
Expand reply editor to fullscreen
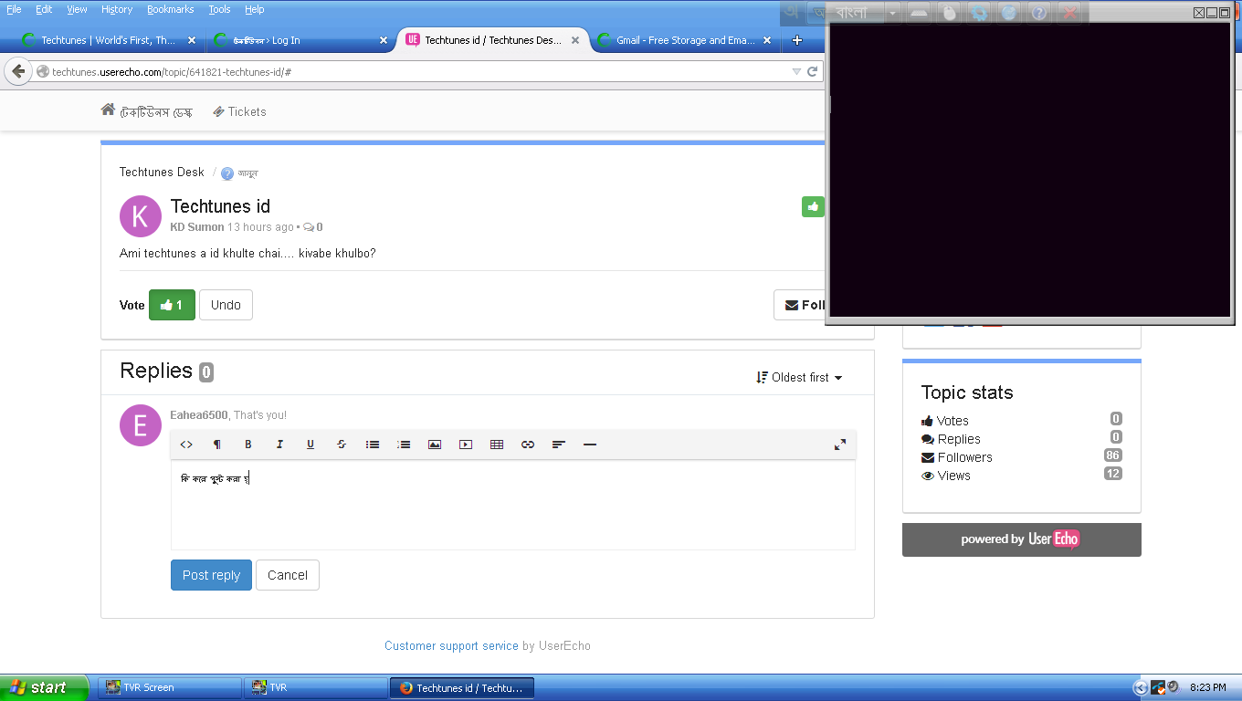pos(839,445)
